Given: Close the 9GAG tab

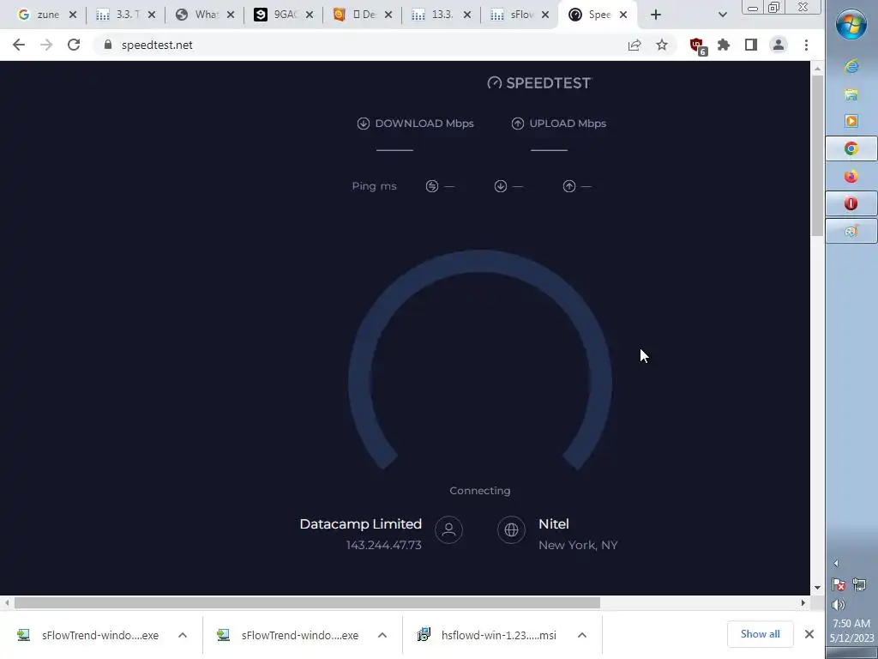Looking at the screenshot, I should 309,15.
